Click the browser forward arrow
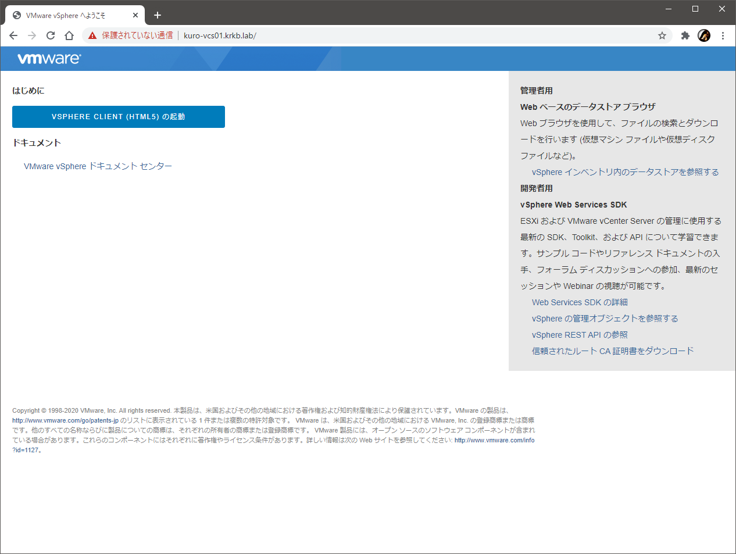The image size is (736, 554). 32,35
